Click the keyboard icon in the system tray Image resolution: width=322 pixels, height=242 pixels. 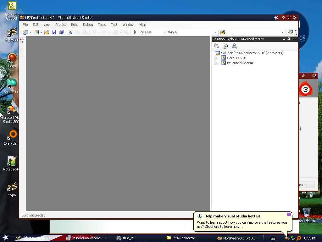[273, 239]
